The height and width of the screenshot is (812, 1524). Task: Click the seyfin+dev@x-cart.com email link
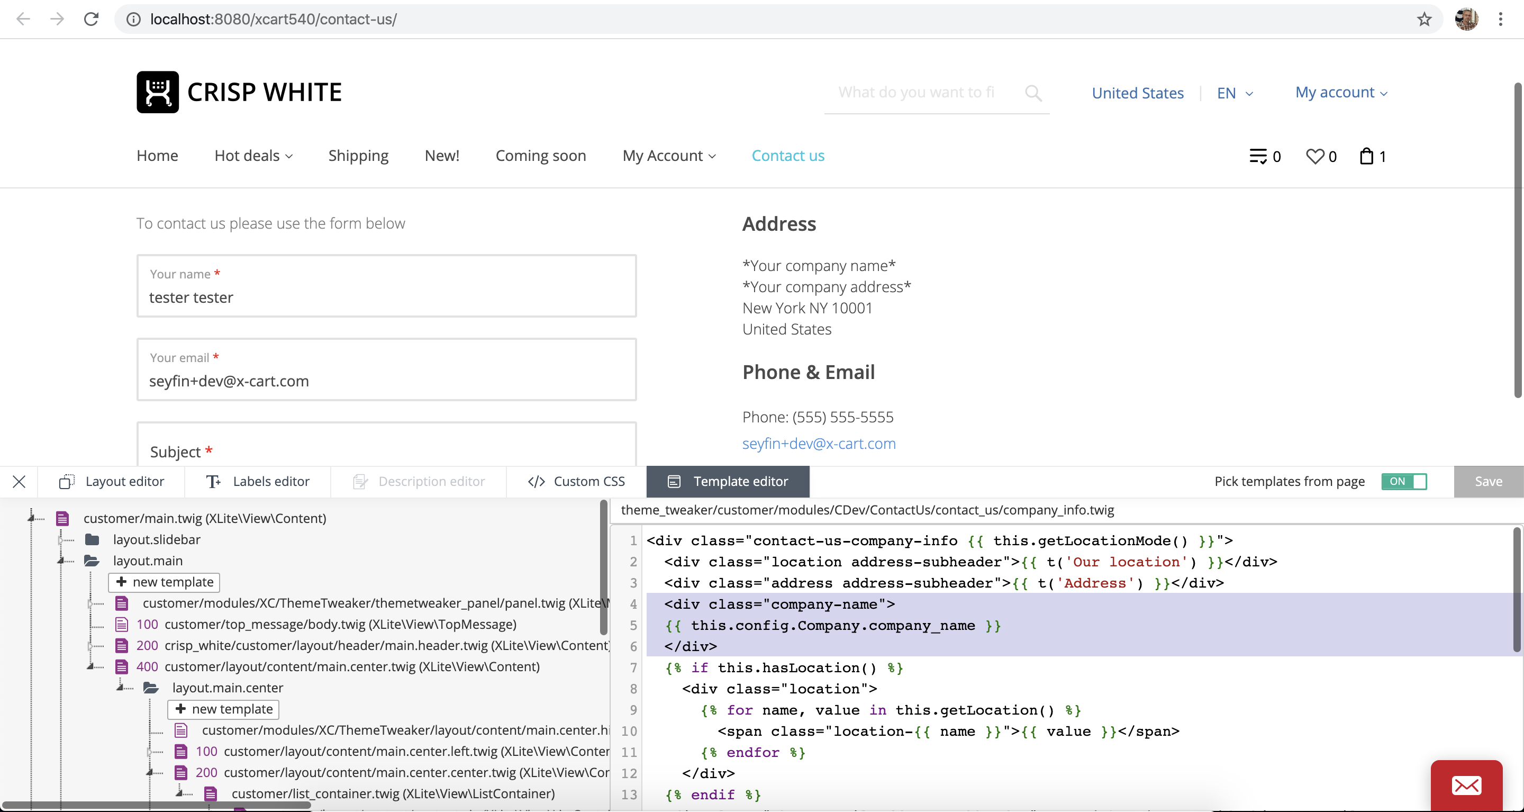(x=819, y=443)
